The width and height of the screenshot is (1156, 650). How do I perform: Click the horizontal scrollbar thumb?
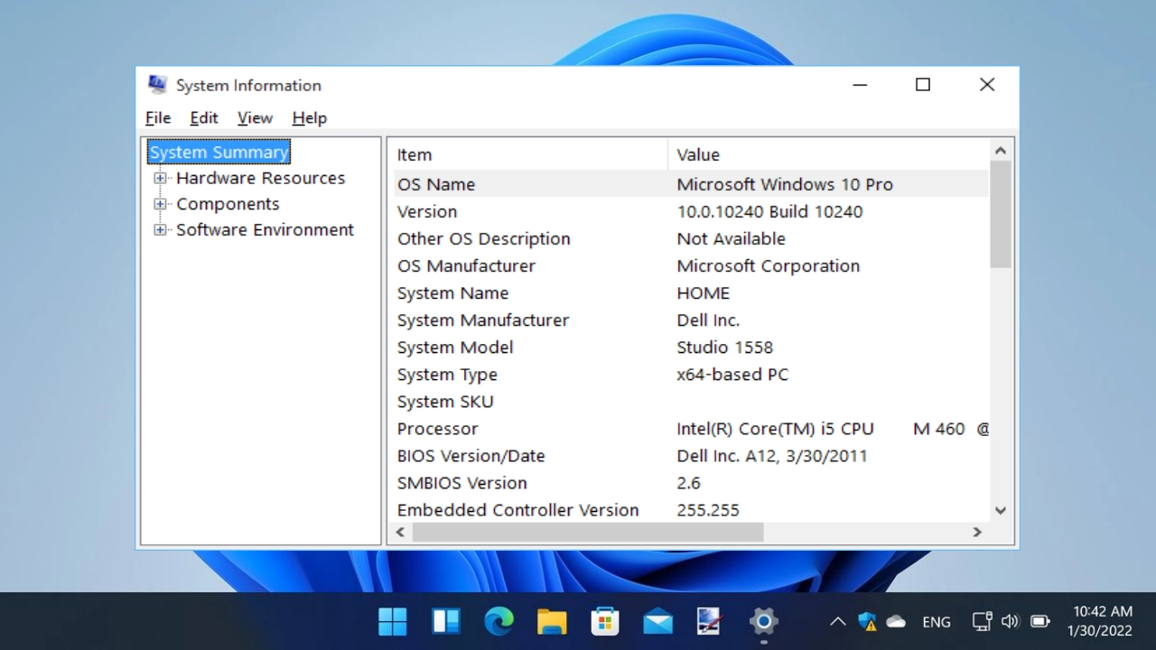pyautogui.click(x=588, y=533)
